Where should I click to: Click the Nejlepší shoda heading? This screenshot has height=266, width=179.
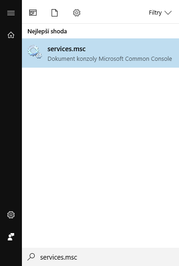click(47, 32)
